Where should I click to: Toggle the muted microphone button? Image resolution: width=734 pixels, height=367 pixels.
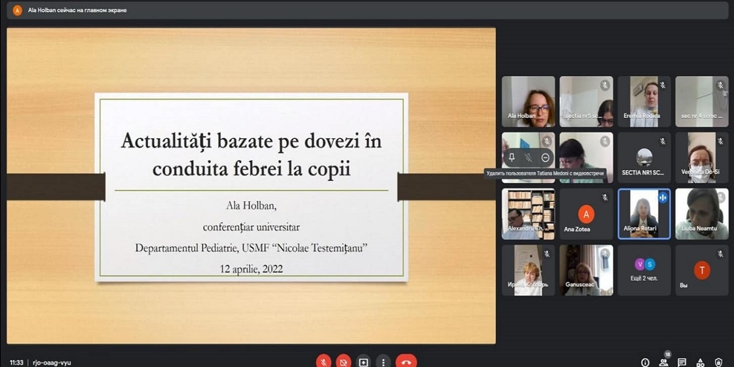[324, 361]
